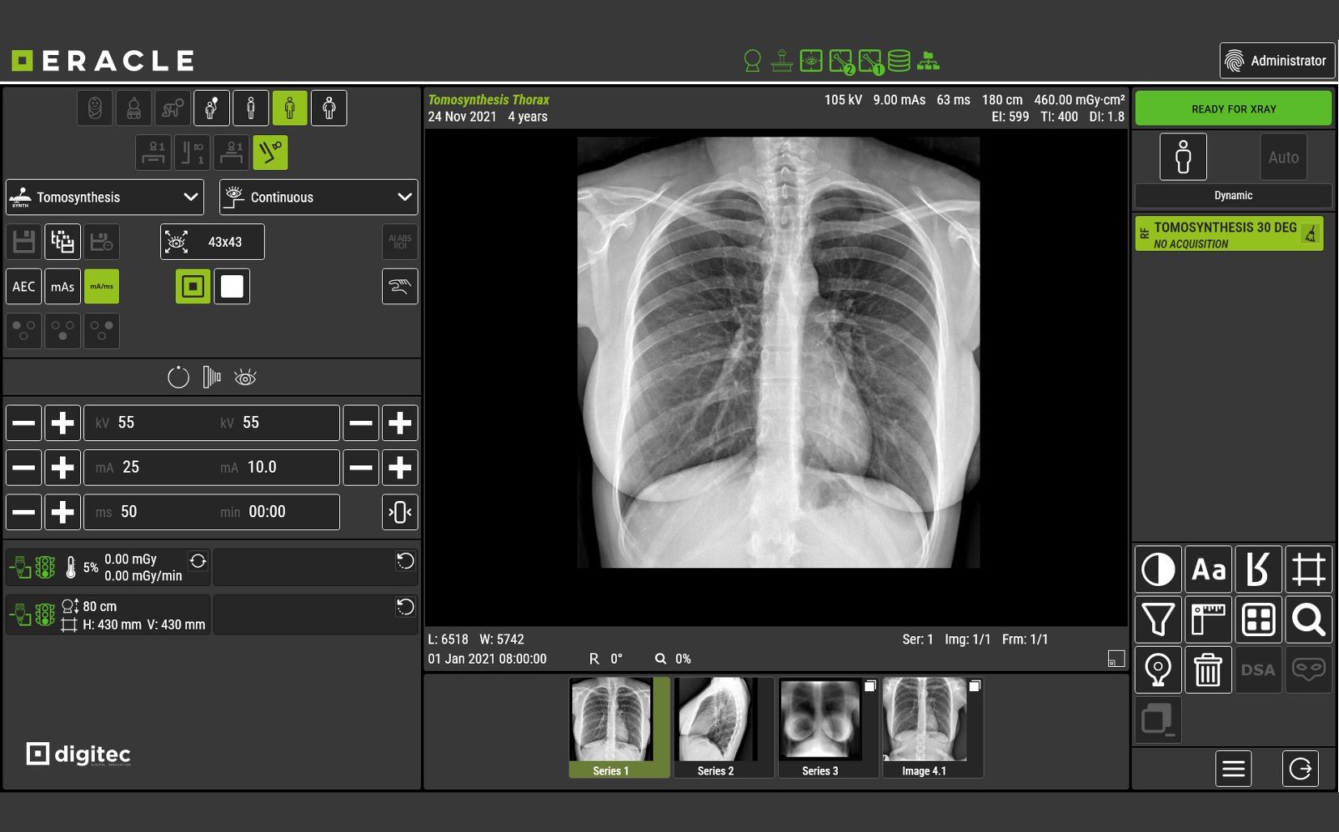Select the child with balloon patient size
1339x832 pixels.
(x=211, y=108)
